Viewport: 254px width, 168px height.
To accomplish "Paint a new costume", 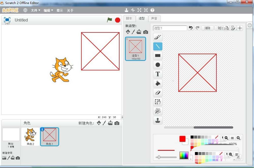I will pyautogui.click(x=133, y=32).
